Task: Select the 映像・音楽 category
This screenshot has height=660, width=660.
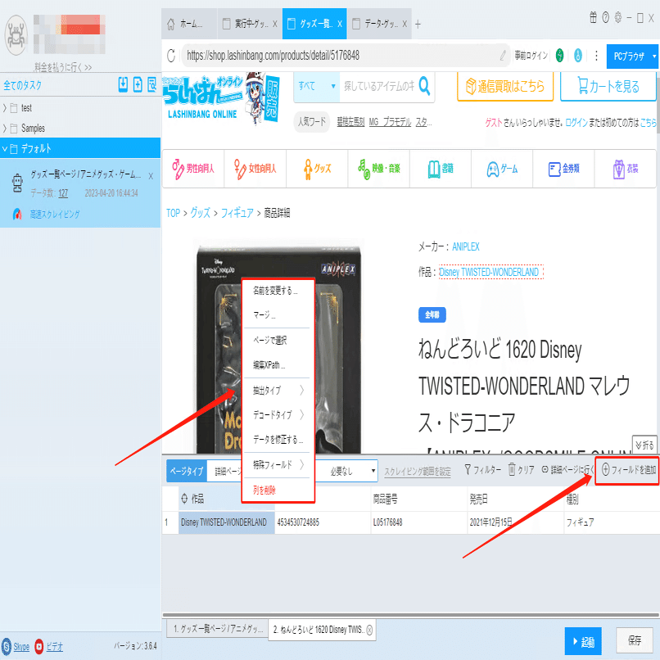Action: pyautogui.click(x=378, y=169)
